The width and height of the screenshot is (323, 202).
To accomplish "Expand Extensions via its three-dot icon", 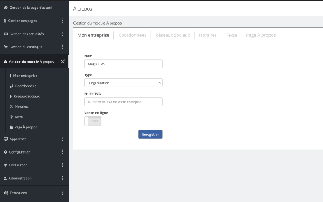I will (x=63, y=193).
